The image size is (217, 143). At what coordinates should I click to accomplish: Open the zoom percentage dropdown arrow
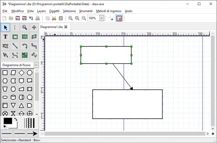[x=102, y=18]
